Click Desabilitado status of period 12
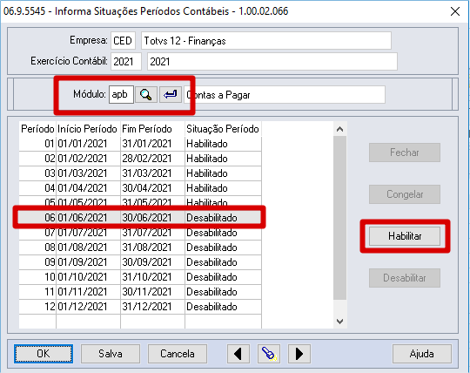The height and width of the screenshot is (373, 470). (x=223, y=307)
